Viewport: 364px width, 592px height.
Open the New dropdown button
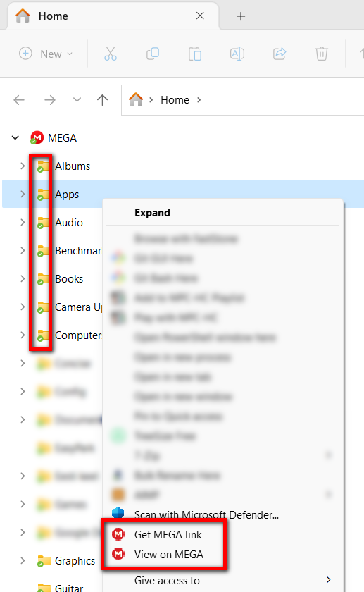tap(46, 54)
